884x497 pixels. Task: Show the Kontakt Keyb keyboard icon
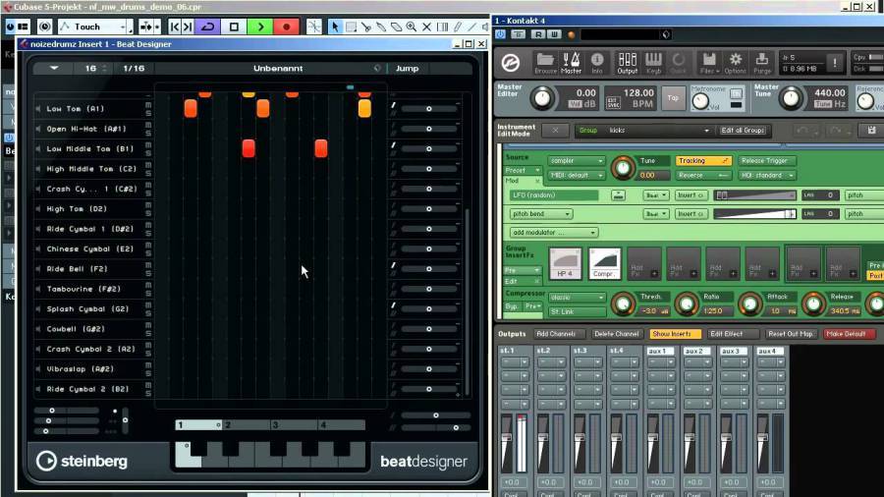653,63
